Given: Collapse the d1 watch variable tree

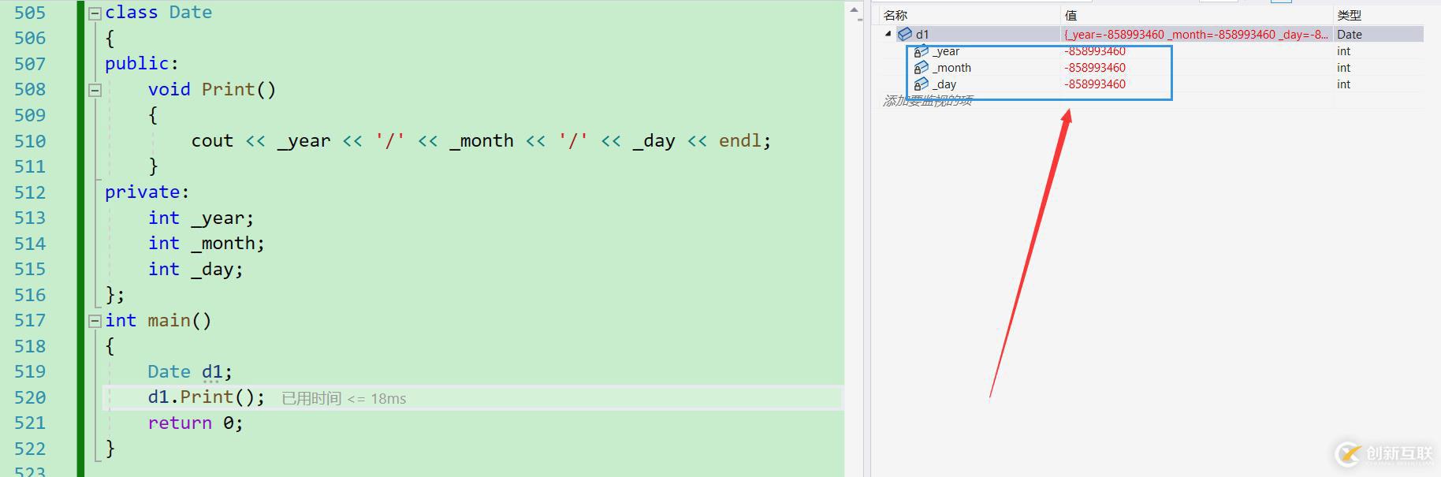Looking at the screenshot, I should [x=888, y=34].
